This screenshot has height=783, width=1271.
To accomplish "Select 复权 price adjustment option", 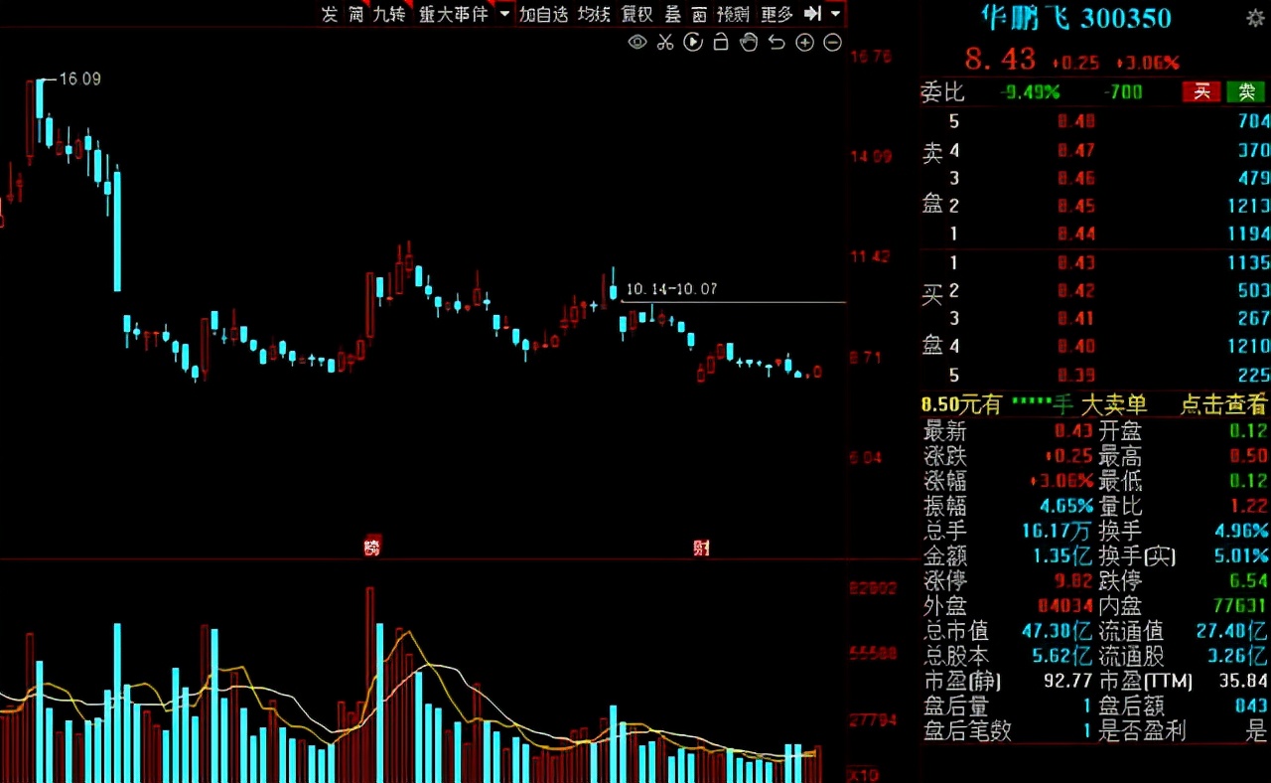I will coord(636,15).
